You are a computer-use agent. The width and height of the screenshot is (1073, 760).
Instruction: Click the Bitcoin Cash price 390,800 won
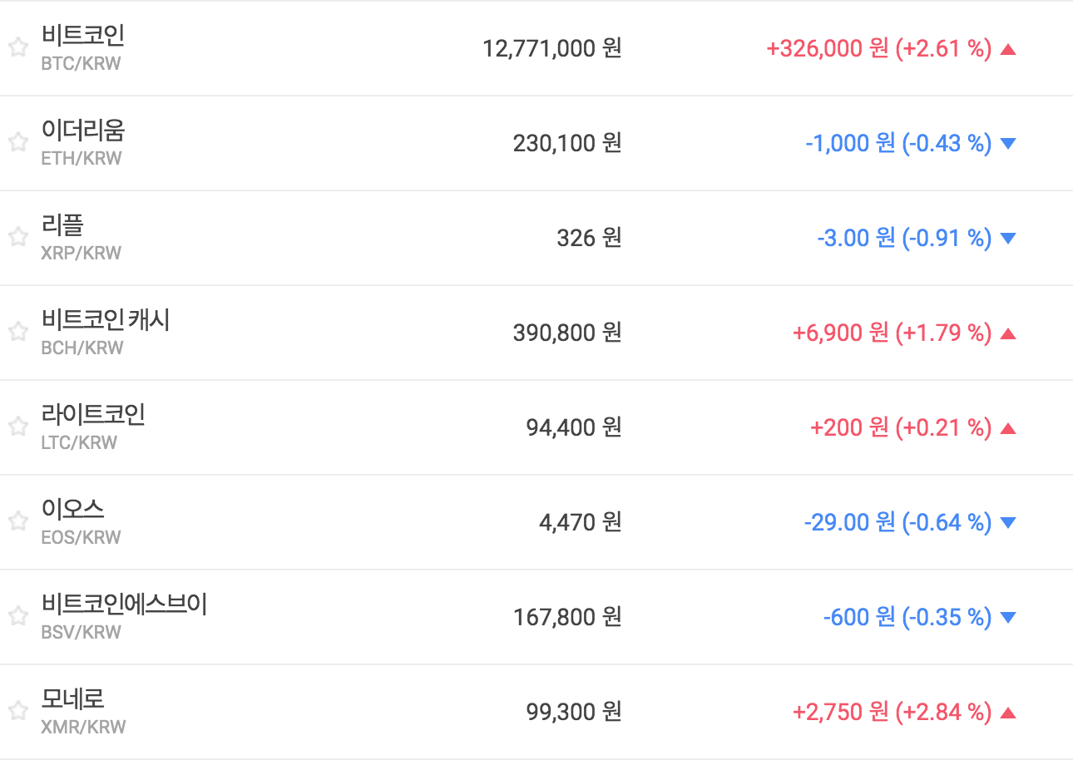(x=566, y=333)
